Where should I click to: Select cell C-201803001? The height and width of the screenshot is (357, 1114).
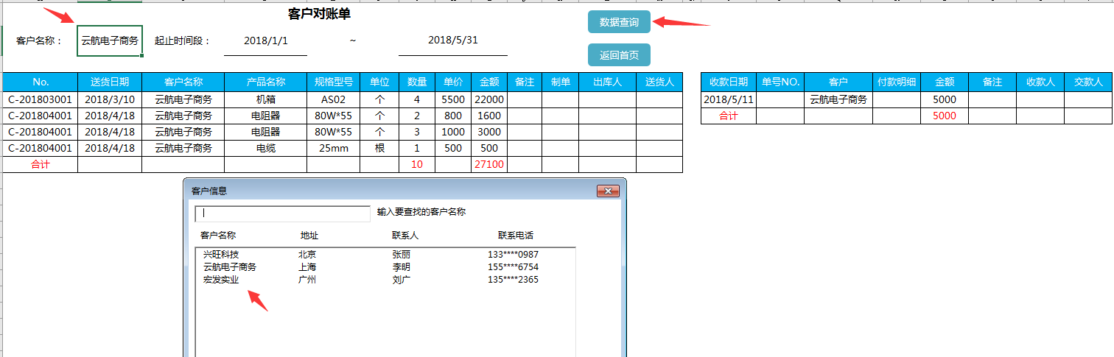point(41,99)
